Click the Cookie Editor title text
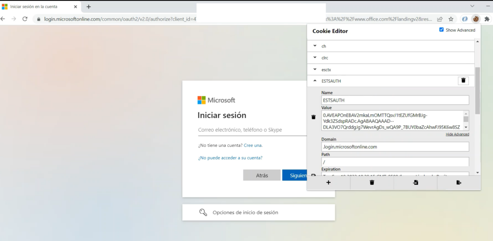This screenshot has width=493, height=241. [x=330, y=31]
